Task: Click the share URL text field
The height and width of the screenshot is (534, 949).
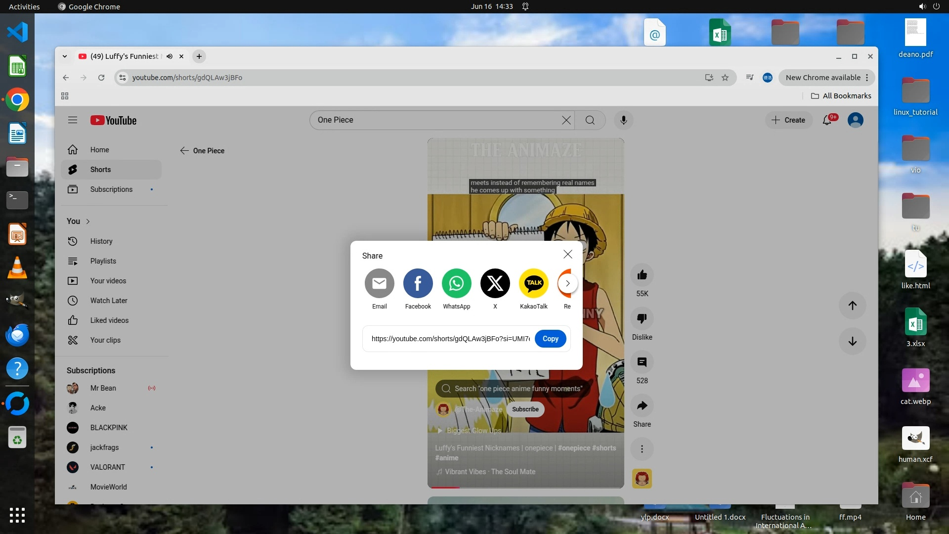Action: 450,339
